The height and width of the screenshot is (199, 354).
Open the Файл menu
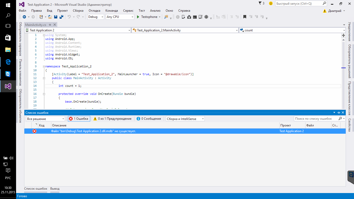coord(22,11)
